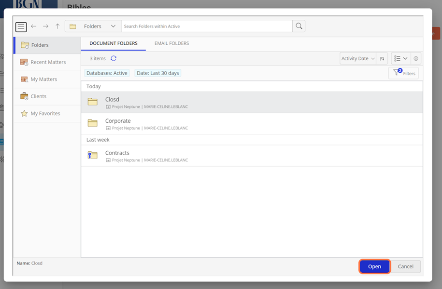Open the Filters panel
Image resolution: width=442 pixels, height=289 pixels.
coord(404,73)
